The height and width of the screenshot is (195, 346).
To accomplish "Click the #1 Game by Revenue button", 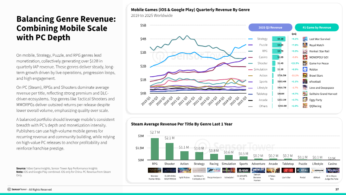I will point(317,27).
